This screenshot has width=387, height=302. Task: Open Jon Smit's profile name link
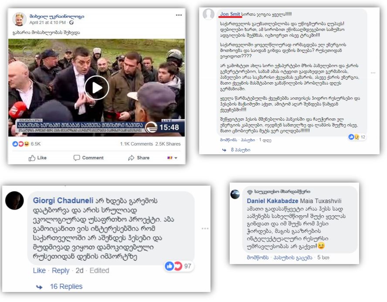(230, 14)
